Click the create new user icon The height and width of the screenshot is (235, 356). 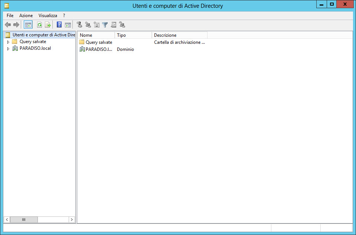click(79, 25)
